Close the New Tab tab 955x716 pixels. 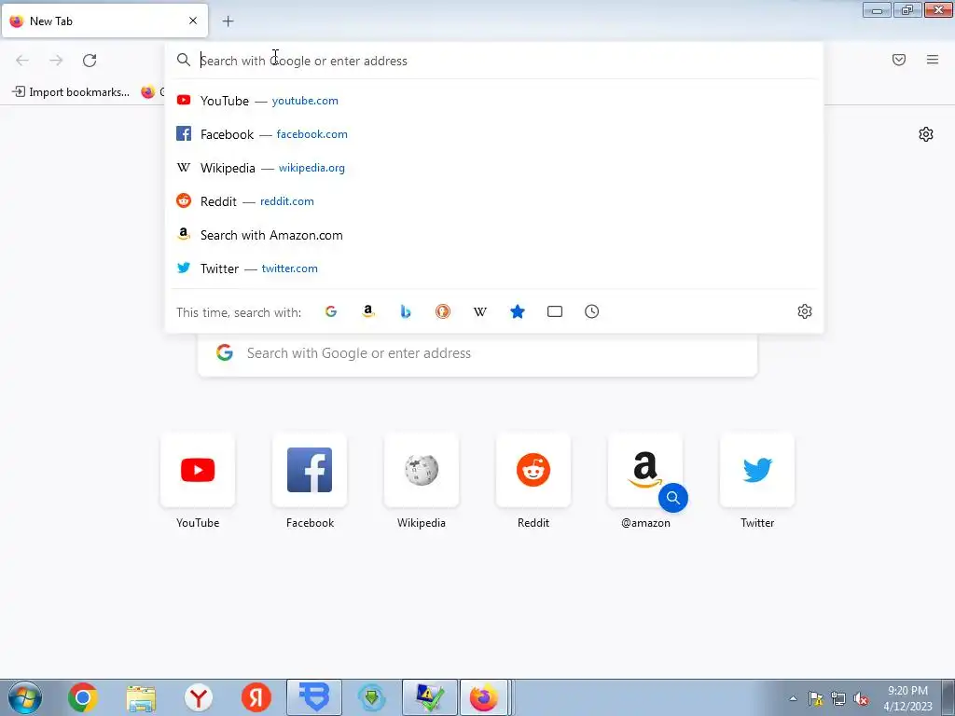coord(193,21)
